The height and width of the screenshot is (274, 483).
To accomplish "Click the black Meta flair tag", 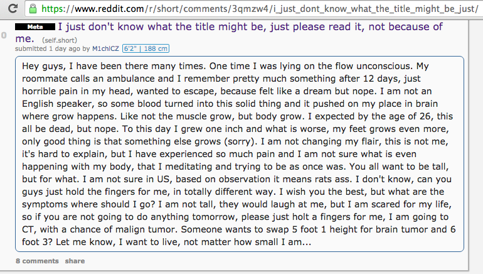I will (34, 27).
